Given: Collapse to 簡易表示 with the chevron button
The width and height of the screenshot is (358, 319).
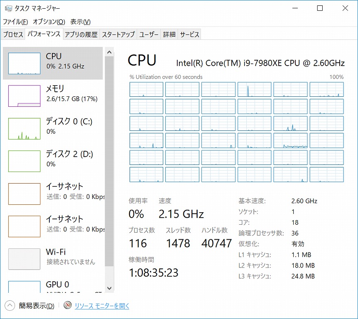Looking at the screenshot, I should pyautogui.click(x=10, y=306).
